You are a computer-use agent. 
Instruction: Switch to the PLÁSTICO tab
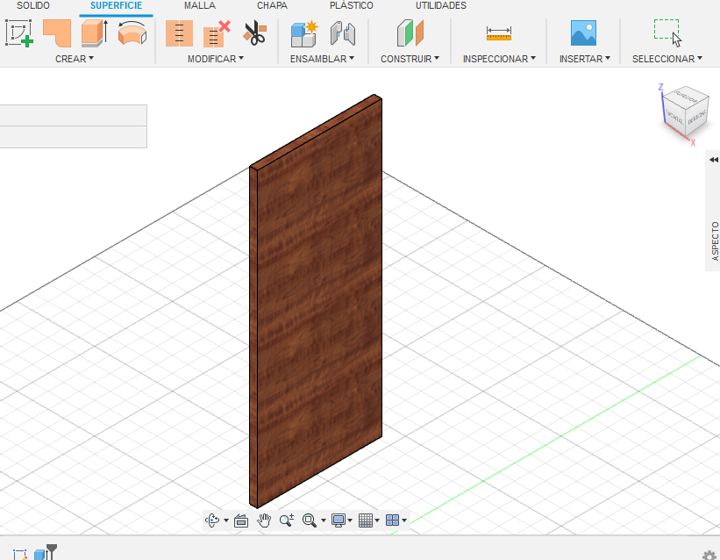coord(352,5)
